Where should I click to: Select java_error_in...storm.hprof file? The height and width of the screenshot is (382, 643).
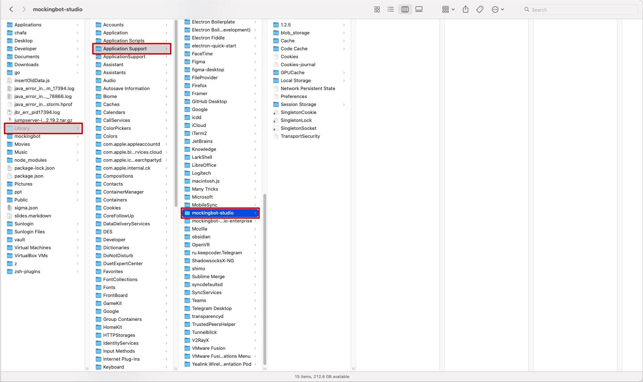point(43,104)
